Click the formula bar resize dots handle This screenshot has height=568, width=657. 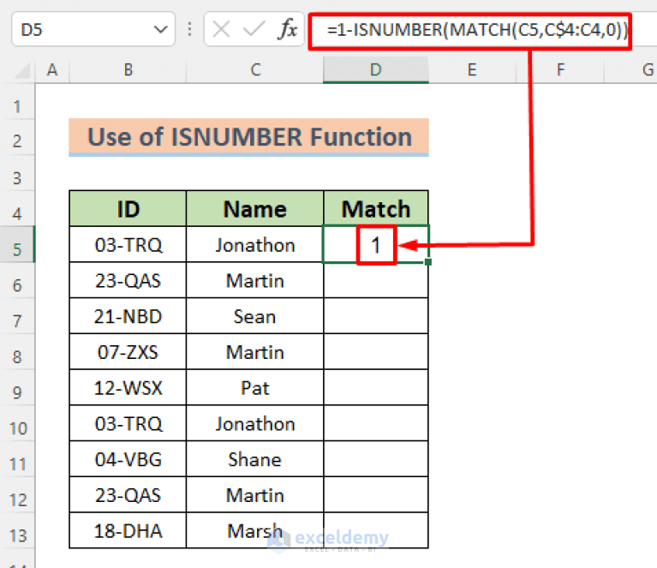[x=190, y=29]
